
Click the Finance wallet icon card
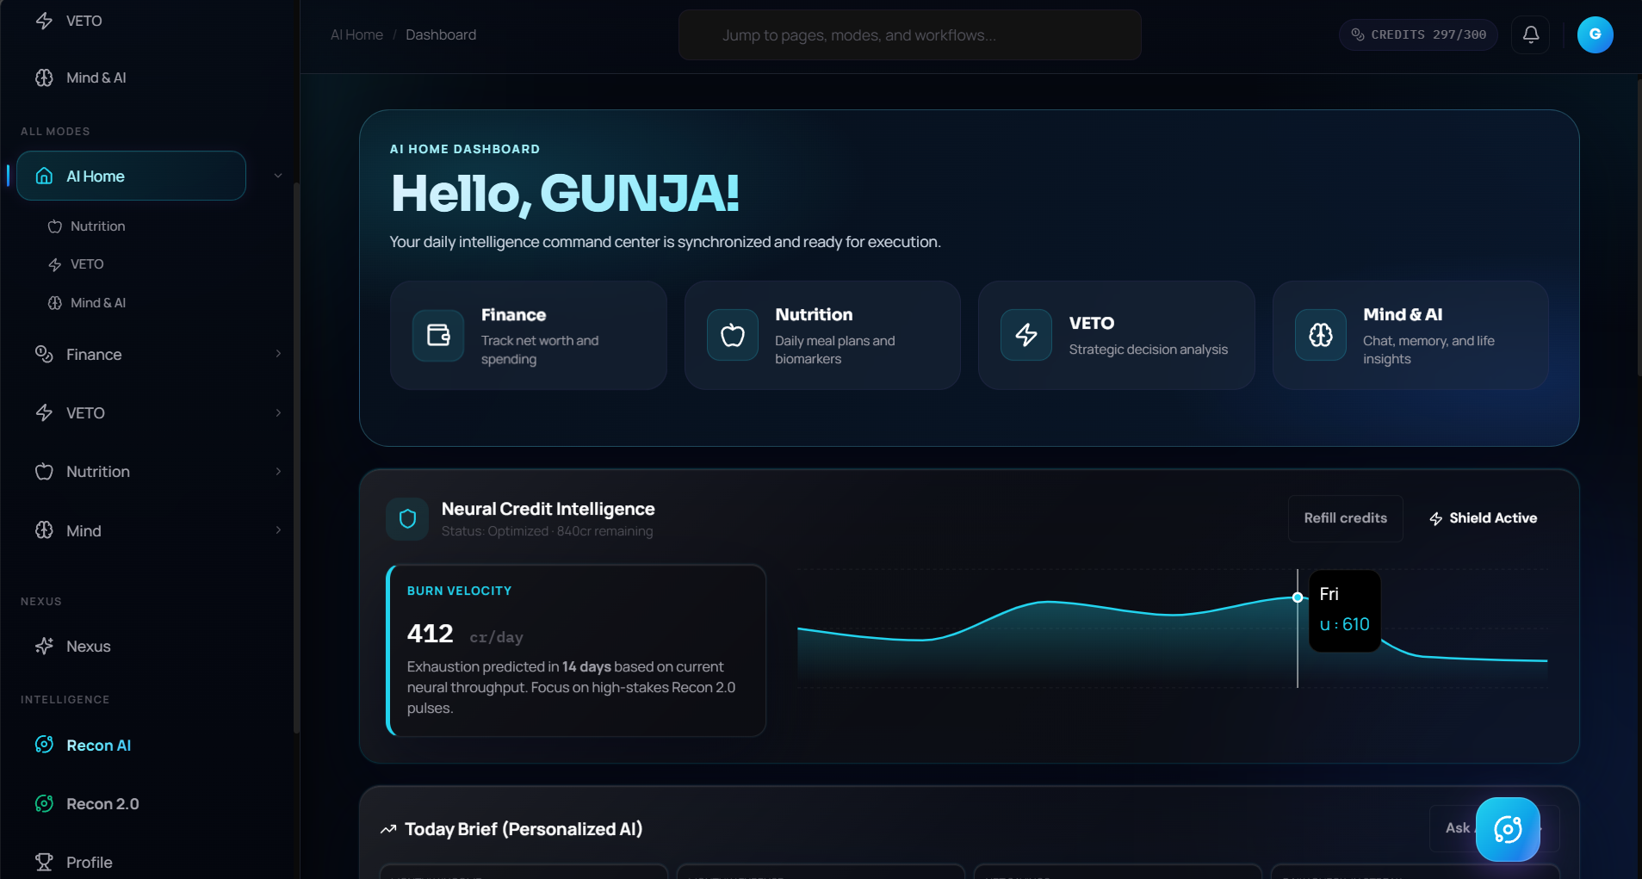coord(438,335)
